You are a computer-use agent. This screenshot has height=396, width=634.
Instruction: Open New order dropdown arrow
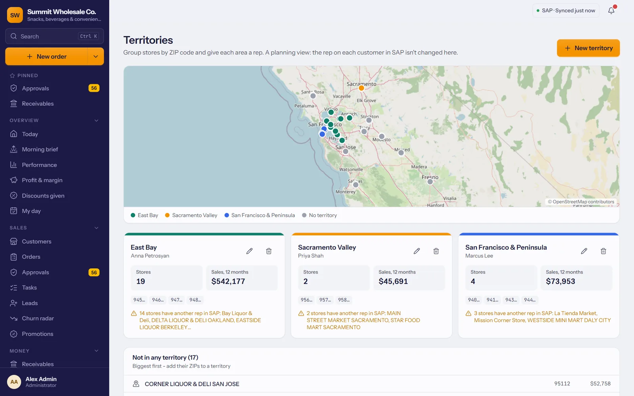pyautogui.click(x=95, y=57)
